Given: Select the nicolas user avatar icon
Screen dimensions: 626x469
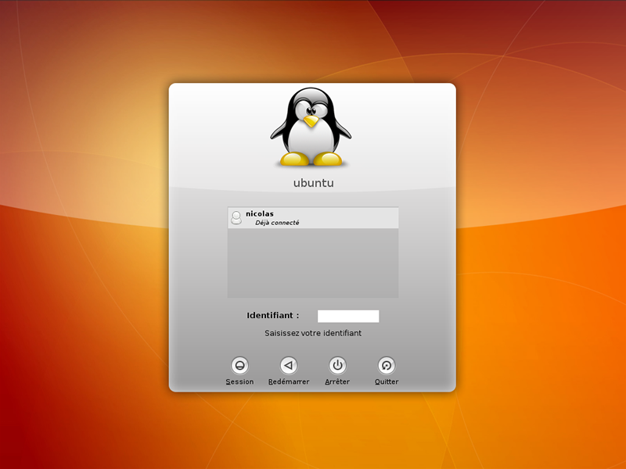Looking at the screenshot, I should tap(236, 218).
